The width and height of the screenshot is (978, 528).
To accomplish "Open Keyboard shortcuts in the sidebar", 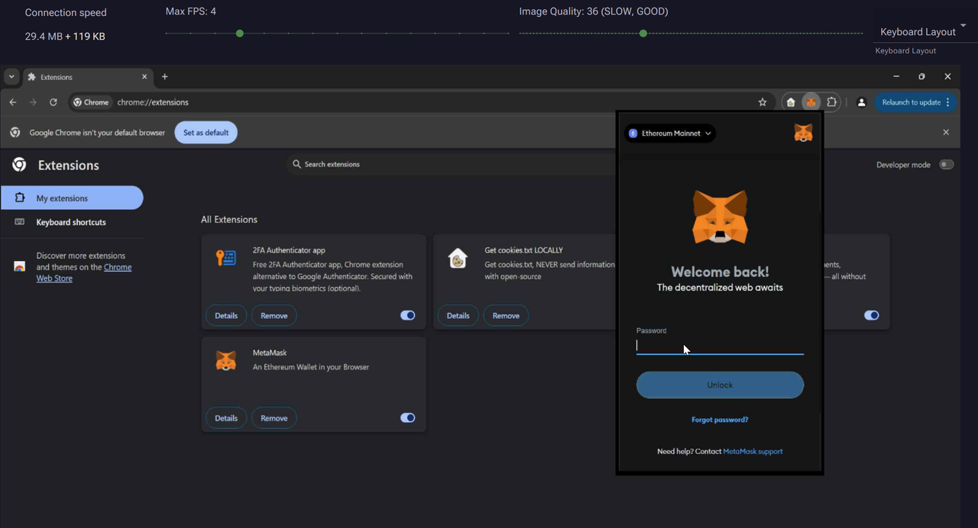I will pos(71,222).
